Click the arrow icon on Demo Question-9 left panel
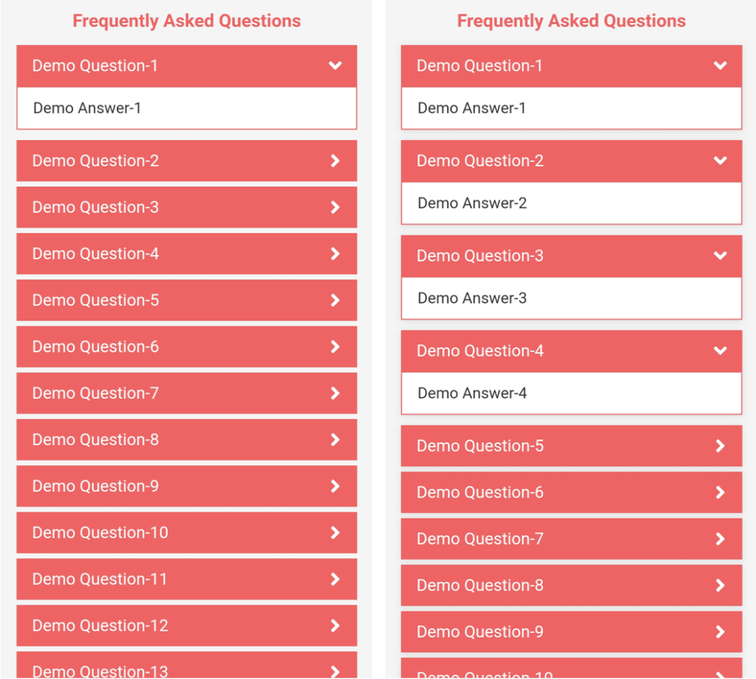 (x=335, y=486)
